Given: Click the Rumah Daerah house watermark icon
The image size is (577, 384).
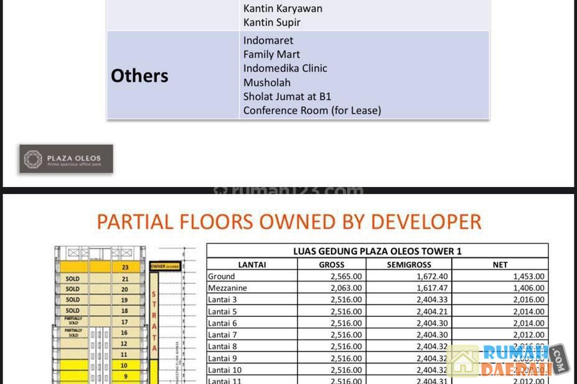Looking at the screenshot, I should coord(463,361).
